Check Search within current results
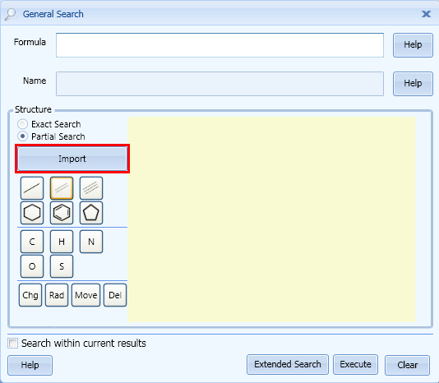Viewport: 439px width, 383px height. point(12,343)
